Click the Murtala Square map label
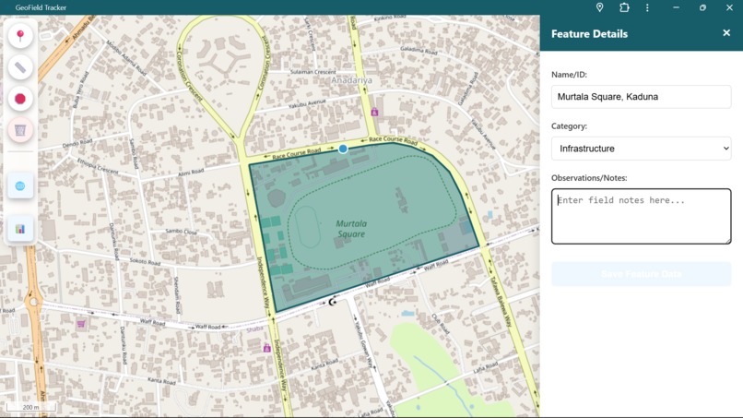The height and width of the screenshot is (418, 743). pos(351,229)
